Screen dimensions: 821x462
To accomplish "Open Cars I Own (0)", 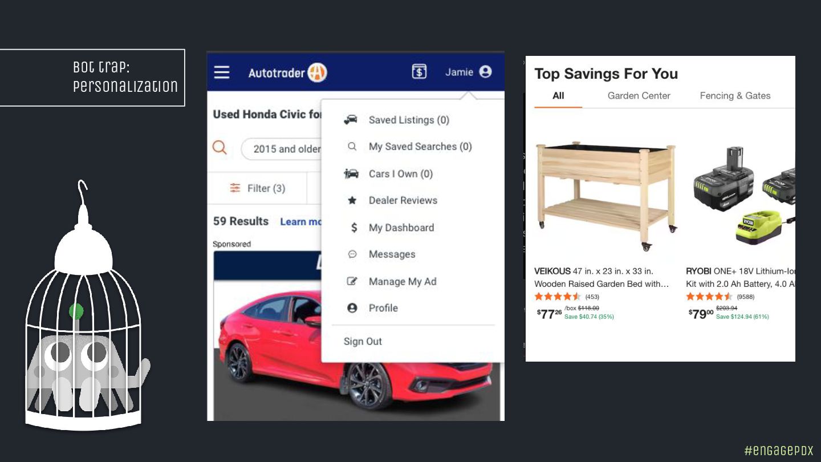I will (388, 174).
